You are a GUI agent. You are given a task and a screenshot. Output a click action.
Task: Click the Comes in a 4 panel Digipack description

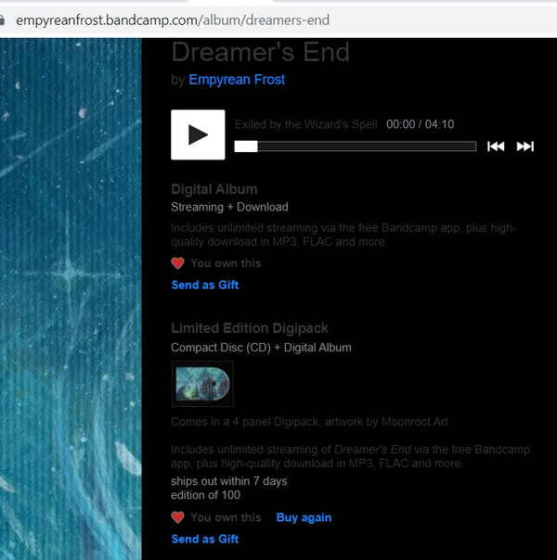coord(309,422)
